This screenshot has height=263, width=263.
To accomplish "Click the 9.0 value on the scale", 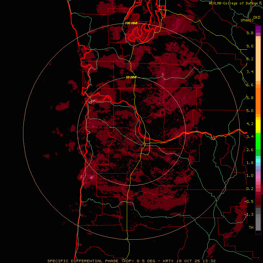I will click(250, 46).
